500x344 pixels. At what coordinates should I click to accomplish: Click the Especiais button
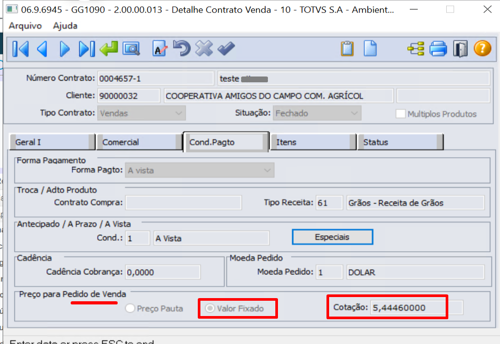coord(332,237)
